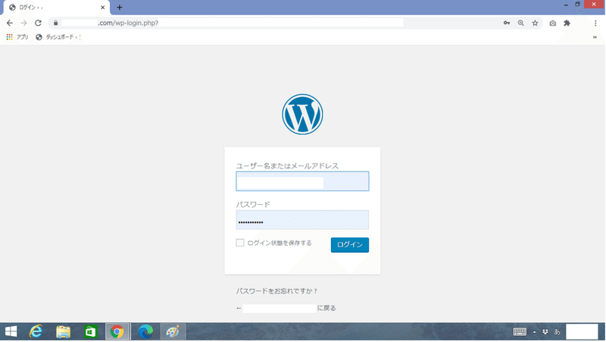Switch to Chrome in taskbar
606x342 pixels.
tap(117, 331)
